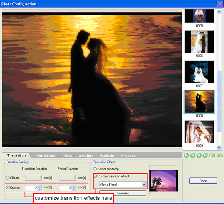
Task: Increase custom Transition Duration with up arrow
Action: point(39,187)
